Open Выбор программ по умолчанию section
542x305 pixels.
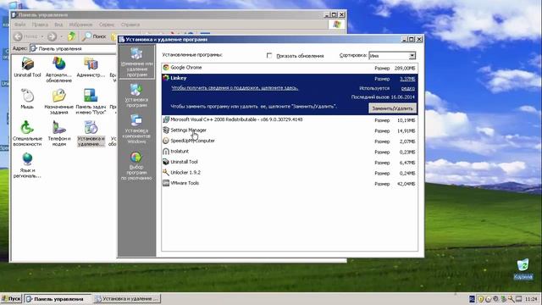pos(137,166)
